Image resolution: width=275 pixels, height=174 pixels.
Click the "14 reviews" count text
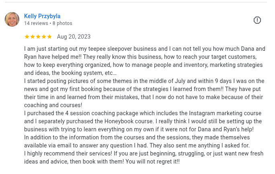click(x=36, y=23)
